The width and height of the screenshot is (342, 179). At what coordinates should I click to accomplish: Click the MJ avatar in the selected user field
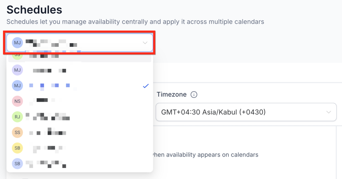17,43
